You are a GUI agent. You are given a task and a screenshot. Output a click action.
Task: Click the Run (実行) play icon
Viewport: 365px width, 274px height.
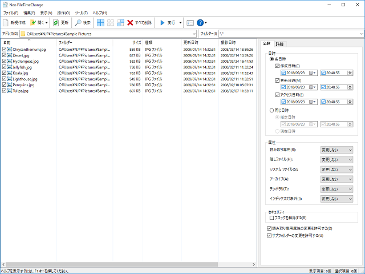click(x=163, y=23)
